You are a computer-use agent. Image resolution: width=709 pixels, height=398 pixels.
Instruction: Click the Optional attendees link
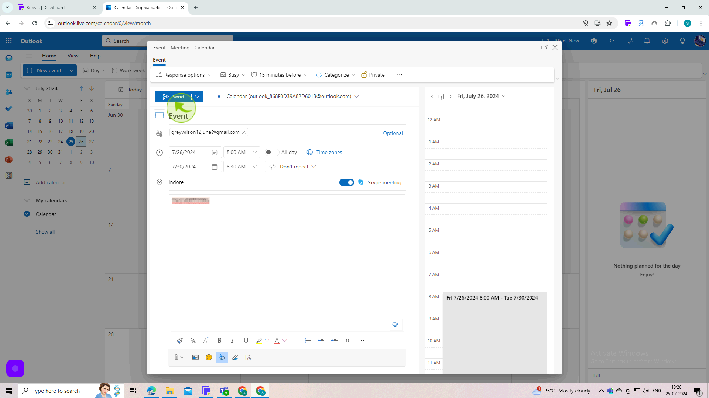pyautogui.click(x=393, y=133)
